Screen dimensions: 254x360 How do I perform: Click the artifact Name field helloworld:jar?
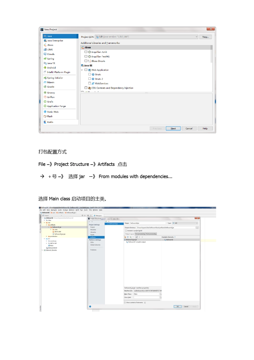click(x=148, y=223)
